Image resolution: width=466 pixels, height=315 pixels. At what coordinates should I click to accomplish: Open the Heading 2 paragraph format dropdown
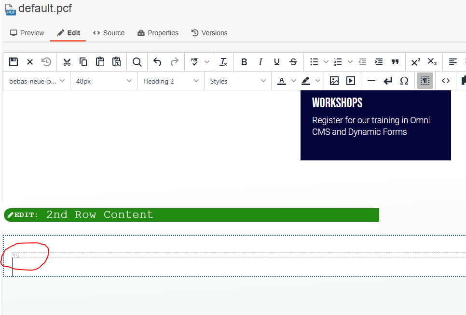coord(170,81)
